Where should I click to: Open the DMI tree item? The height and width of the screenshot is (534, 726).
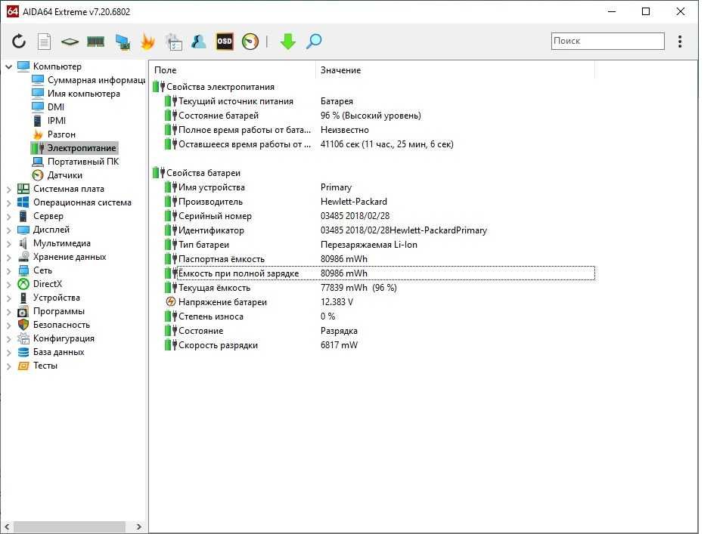(x=55, y=107)
